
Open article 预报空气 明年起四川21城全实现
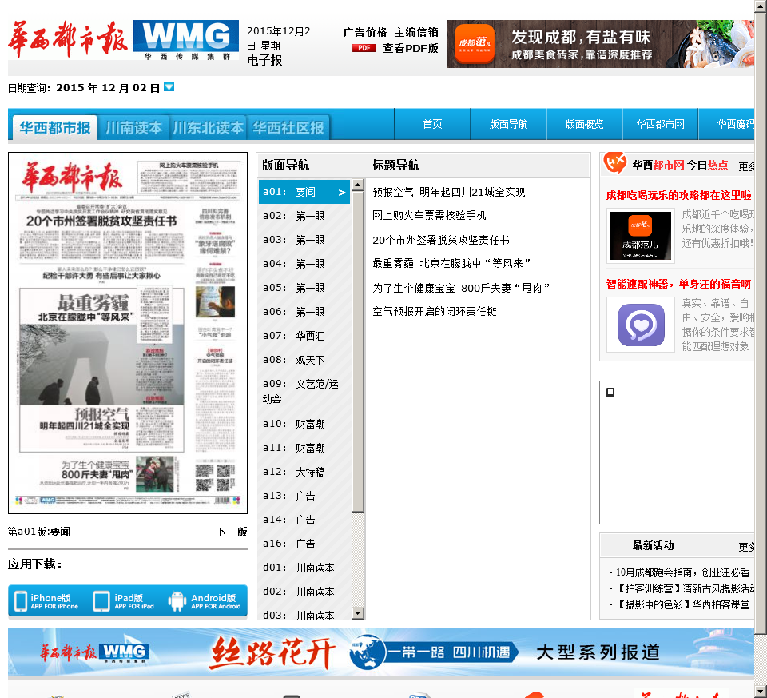click(x=448, y=192)
